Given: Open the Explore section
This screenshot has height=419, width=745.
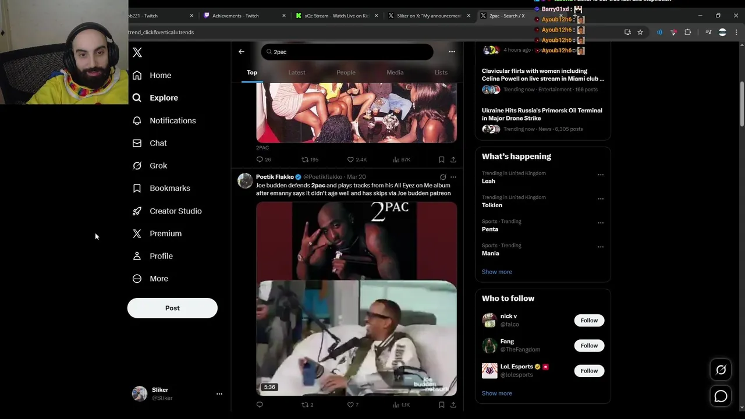Looking at the screenshot, I should pyautogui.click(x=155, y=98).
